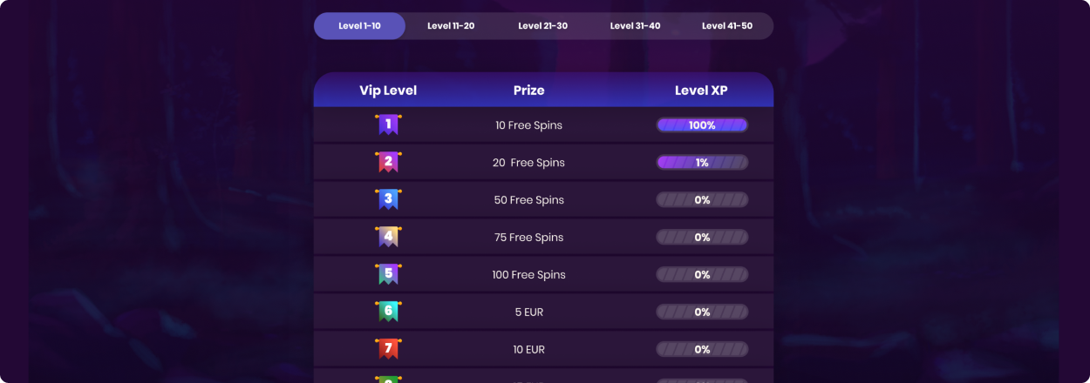The width and height of the screenshot is (1090, 383).
Task: Go to the Level 41-50 tab
Action: tap(727, 26)
